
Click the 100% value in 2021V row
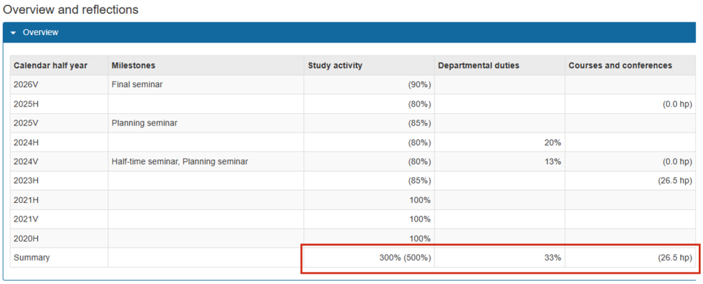[421, 220]
